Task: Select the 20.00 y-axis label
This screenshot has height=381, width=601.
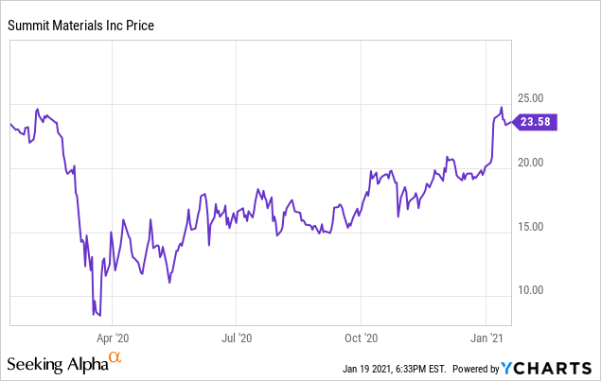Action: [530, 163]
